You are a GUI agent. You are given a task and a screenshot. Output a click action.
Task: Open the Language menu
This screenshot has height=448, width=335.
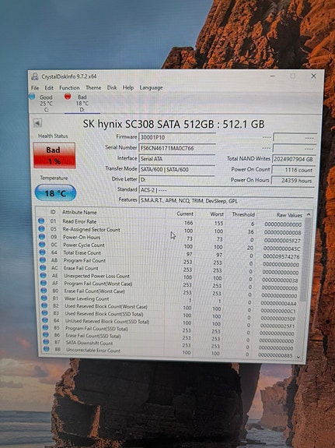pyautogui.click(x=151, y=88)
